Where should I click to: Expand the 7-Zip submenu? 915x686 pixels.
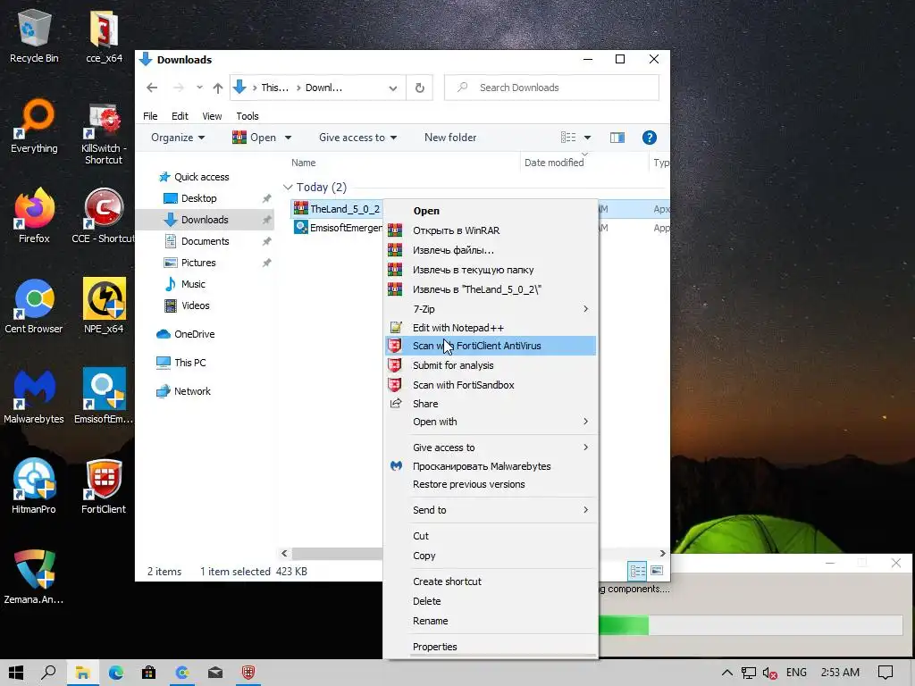(491, 308)
